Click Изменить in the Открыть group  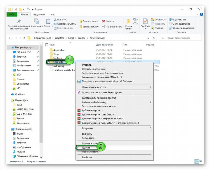(158, 24)
